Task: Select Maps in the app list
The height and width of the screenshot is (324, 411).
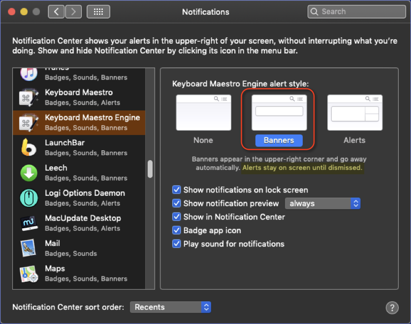Action: 79,273
